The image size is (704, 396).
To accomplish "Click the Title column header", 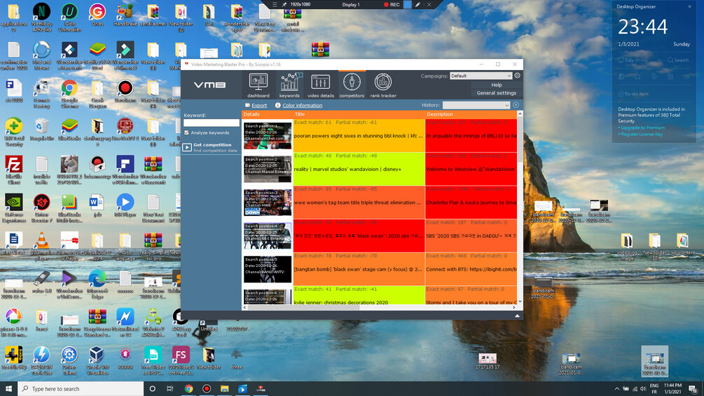I will [359, 114].
